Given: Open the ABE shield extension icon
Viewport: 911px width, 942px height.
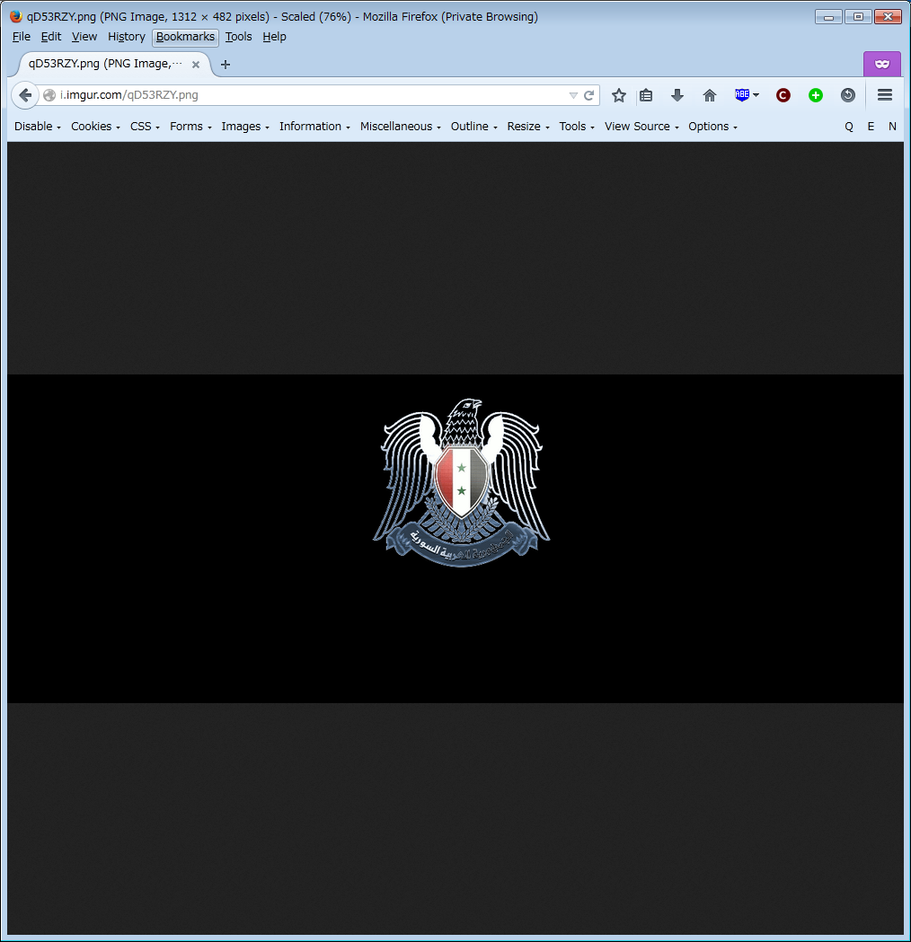Looking at the screenshot, I should tap(742, 95).
